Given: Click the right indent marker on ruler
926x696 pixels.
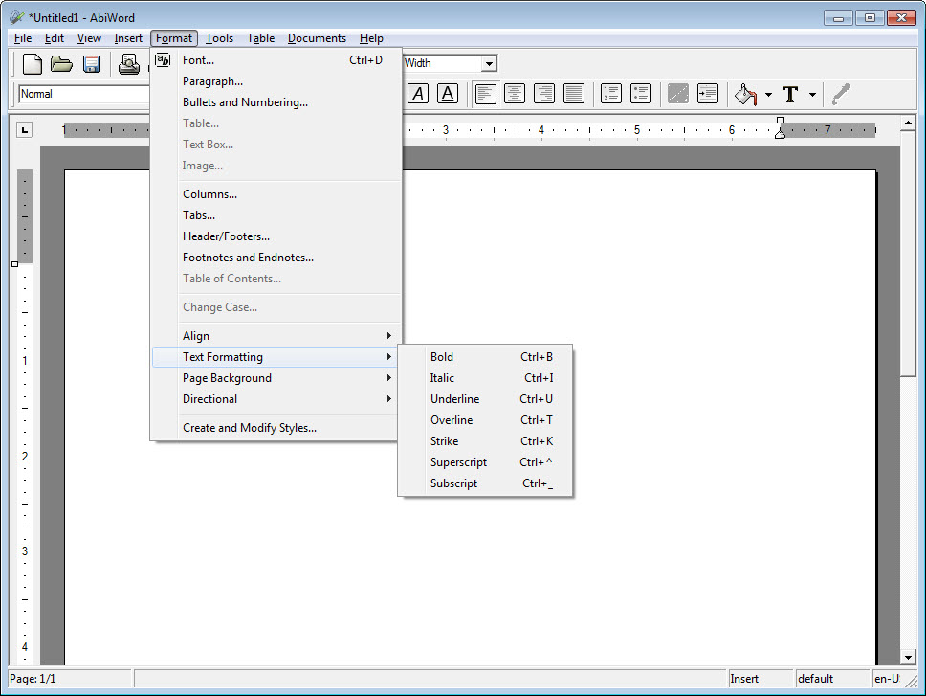Looking at the screenshot, I should [x=781, y=134].
